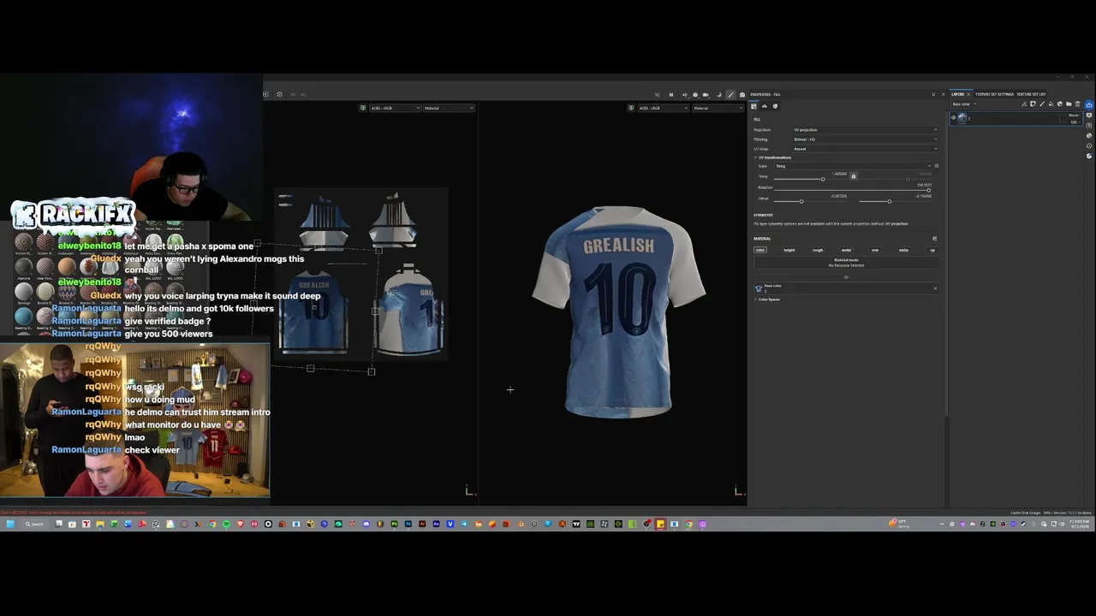Open the history clock icon in right sidebar
The width and height of the screenshot is (1096, 616).
(1089, 145)
